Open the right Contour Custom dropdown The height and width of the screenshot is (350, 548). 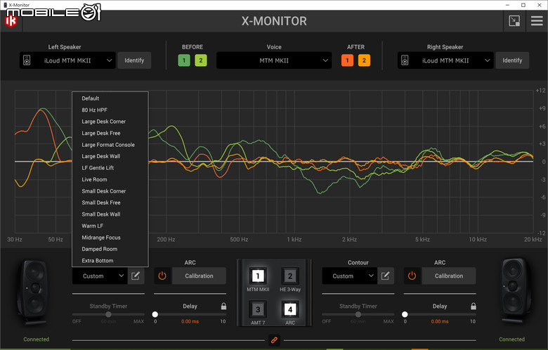[x=349, y=276]
